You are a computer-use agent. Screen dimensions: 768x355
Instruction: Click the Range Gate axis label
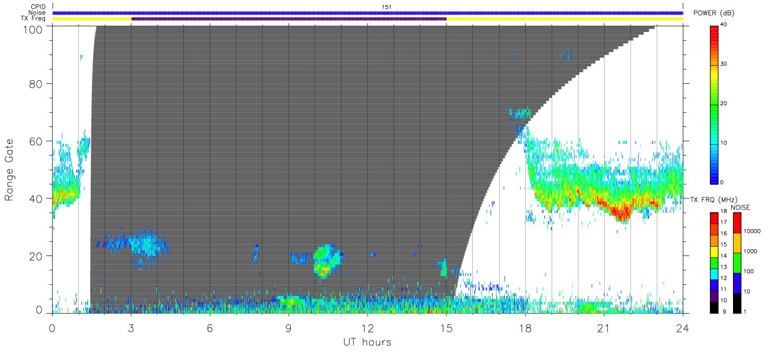coord(9,169)
